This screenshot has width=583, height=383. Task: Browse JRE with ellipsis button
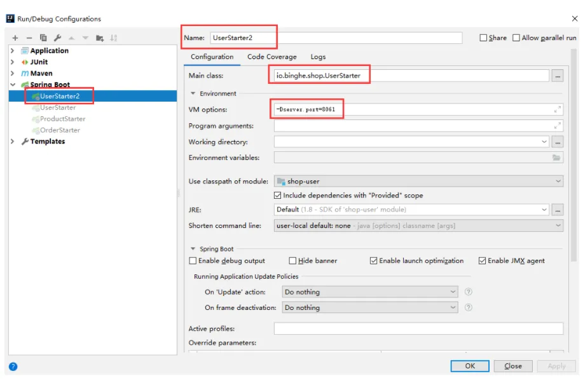(x=558, y=210)
